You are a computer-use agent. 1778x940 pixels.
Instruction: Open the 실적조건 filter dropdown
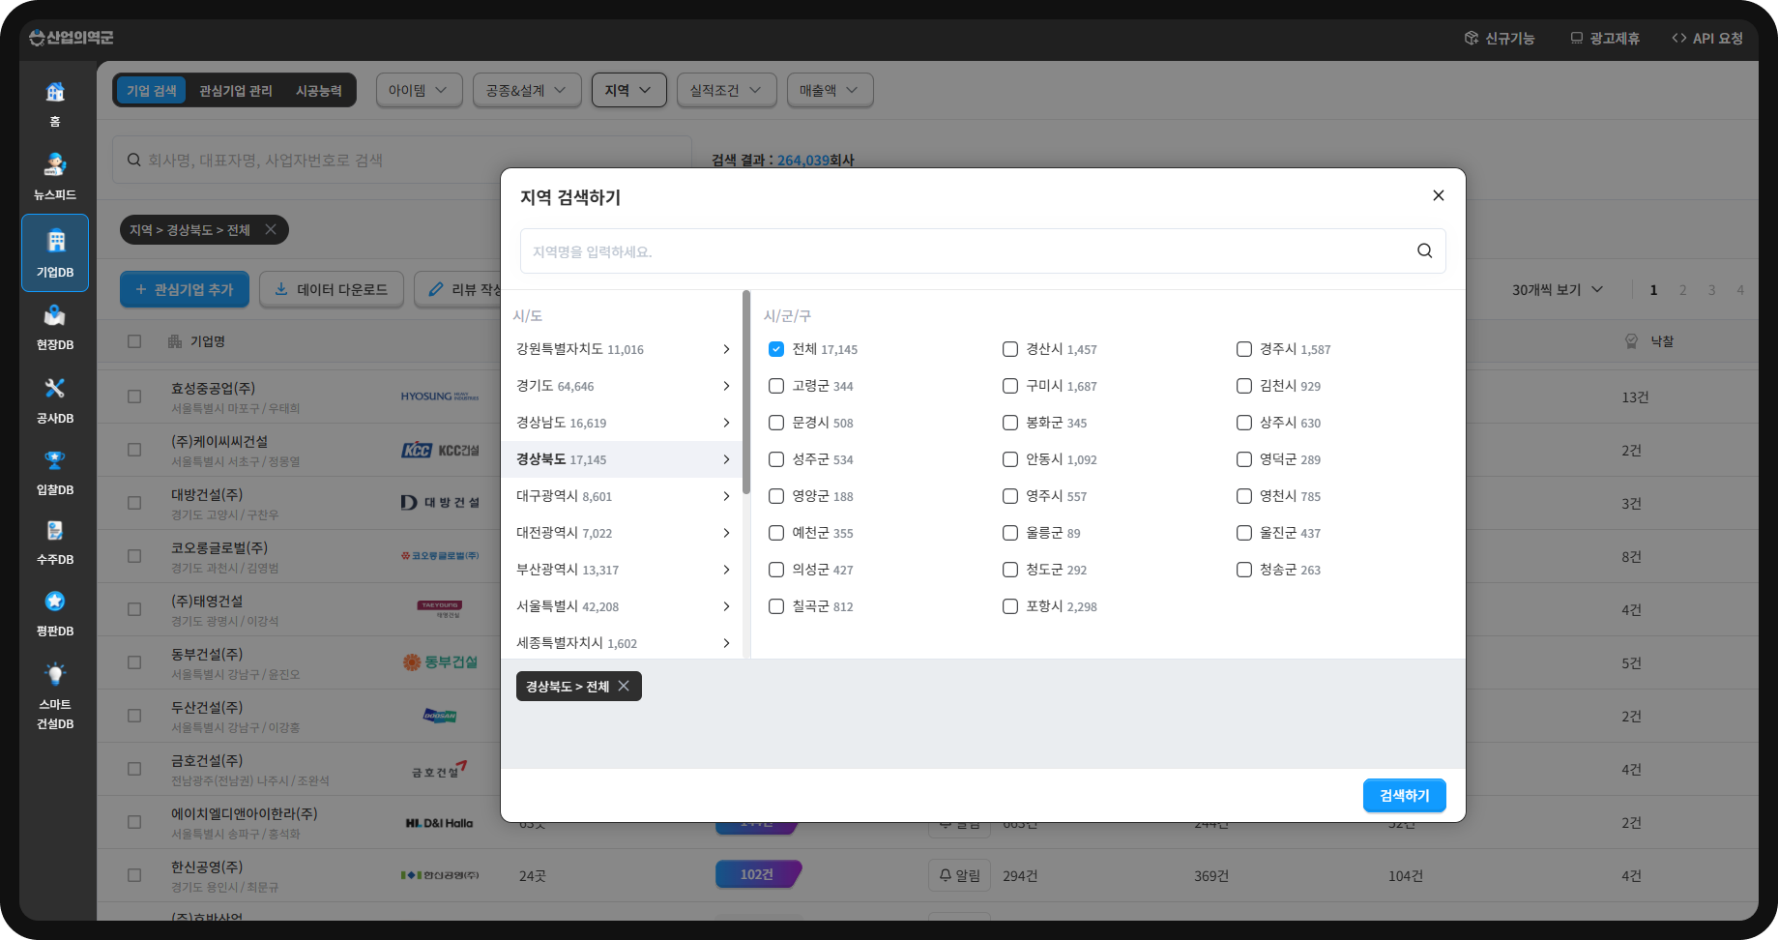coord(726,90)
